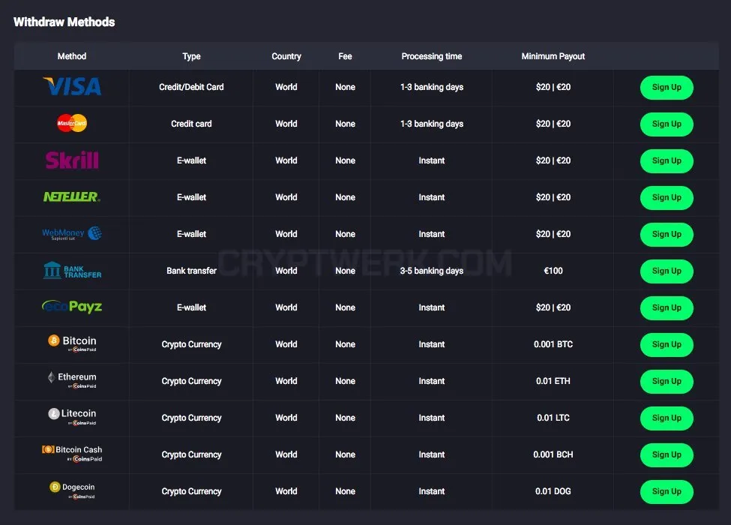Screen dimensions: 731x525
Task: Click the Bank Transfer logo
Action: (x=72, y=271)
